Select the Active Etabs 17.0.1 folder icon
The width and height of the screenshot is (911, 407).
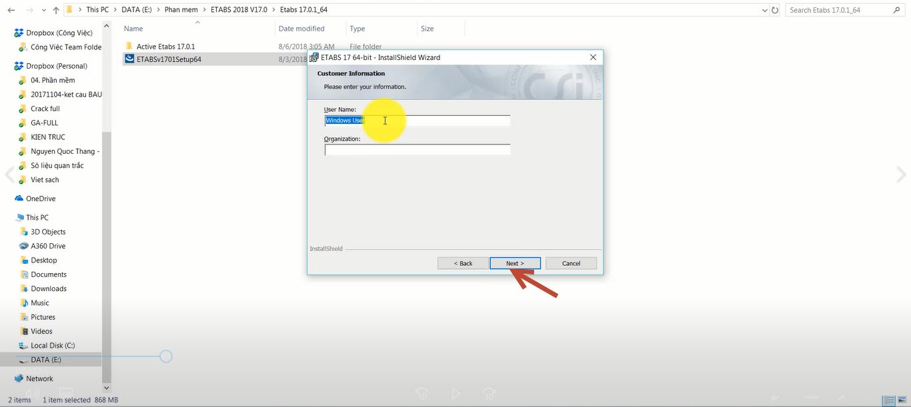pyautogui.click(x=129, y=47)
